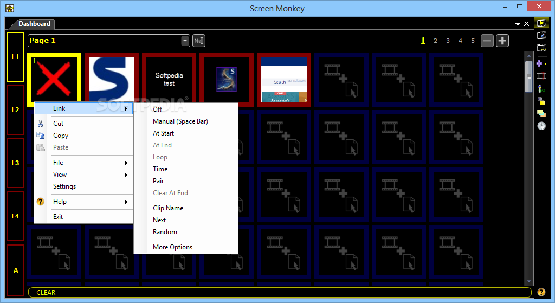The width and height of the screenshot is (555, 303).
Task: Select layer L1 button
Action: pos(15,56)
